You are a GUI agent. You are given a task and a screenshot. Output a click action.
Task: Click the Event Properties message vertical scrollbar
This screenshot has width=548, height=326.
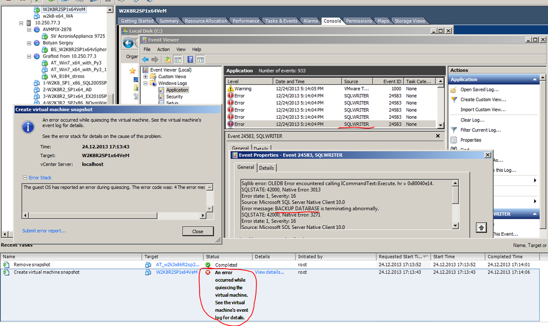[x=455, y=205]
